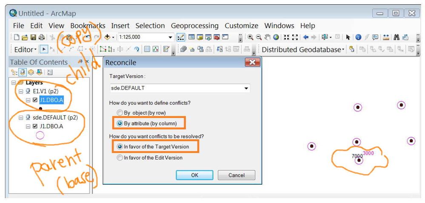Uncheck J1.DBO.A layer under sde.DEFAULT
This screenshot has width=425, height=203.
(35, 126)
